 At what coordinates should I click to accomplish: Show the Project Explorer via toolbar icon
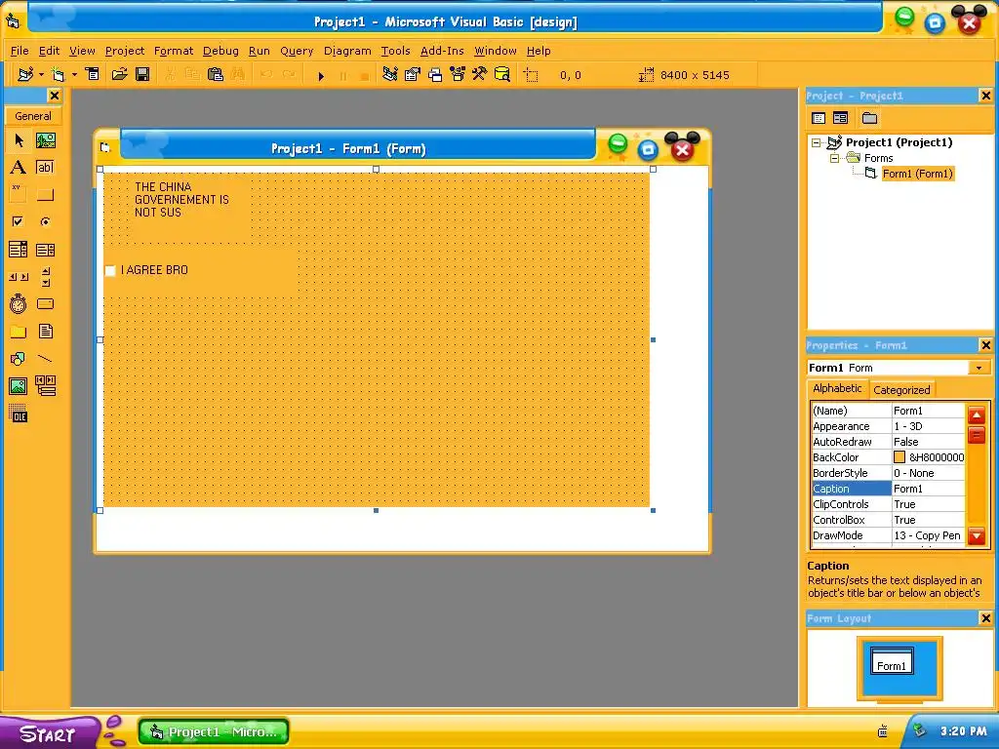point(390,74)
